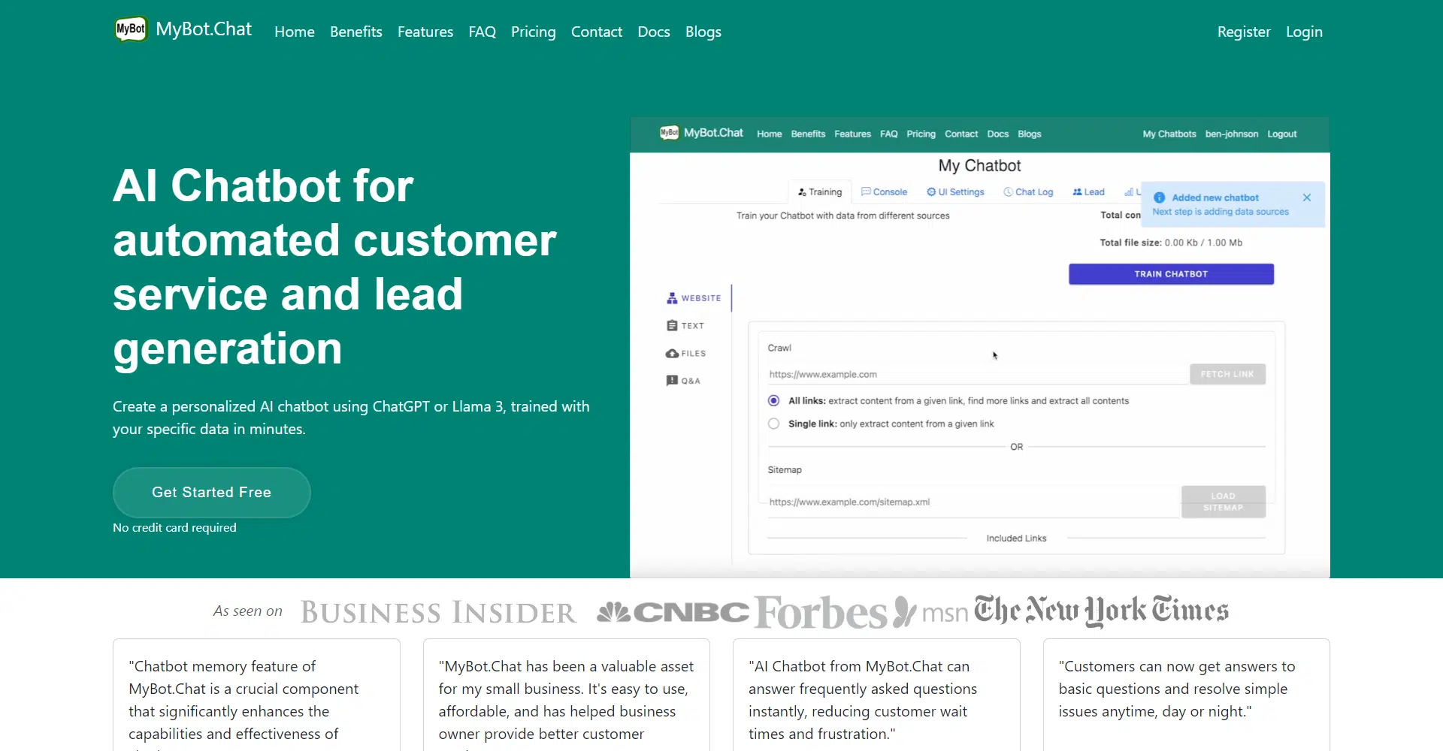Select the All links radio option

tap(773, 401)
